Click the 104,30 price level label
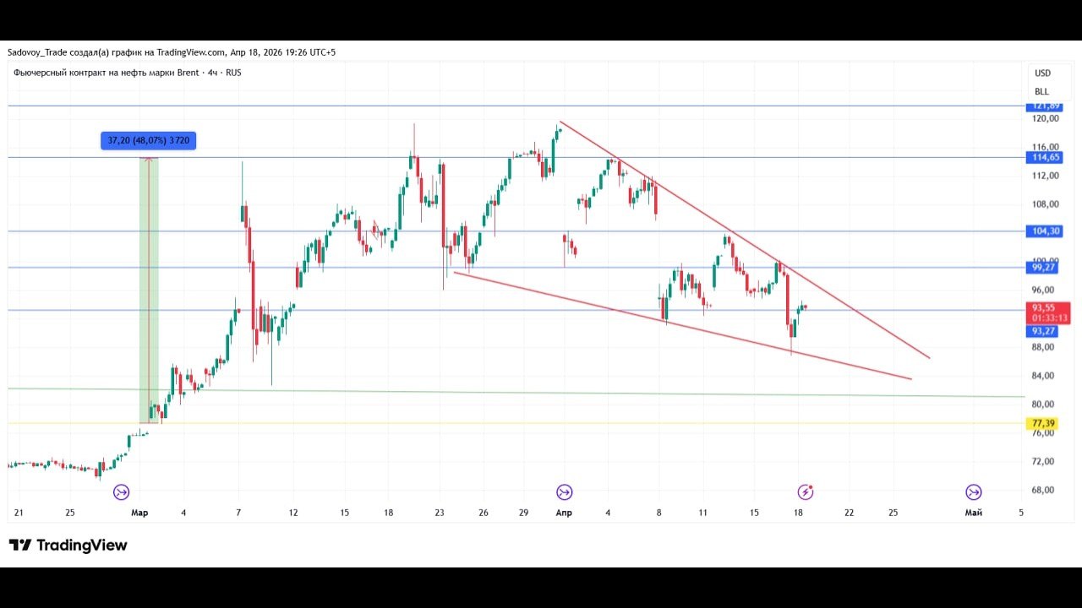1082x608 pixels. [1047, 231]
